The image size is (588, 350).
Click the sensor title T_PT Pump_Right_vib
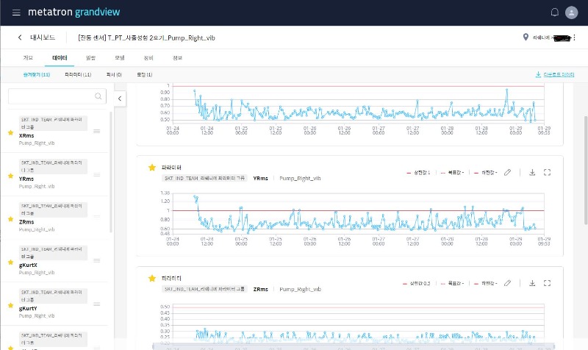[x=146, y=37]
